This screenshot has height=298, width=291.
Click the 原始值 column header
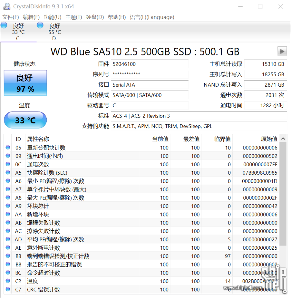pyautogui.click(x=256, y=139)
